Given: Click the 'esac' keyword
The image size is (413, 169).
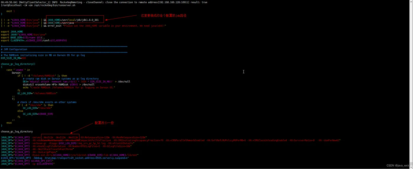Looking at the screenshot, I should [x=9, y=123].
